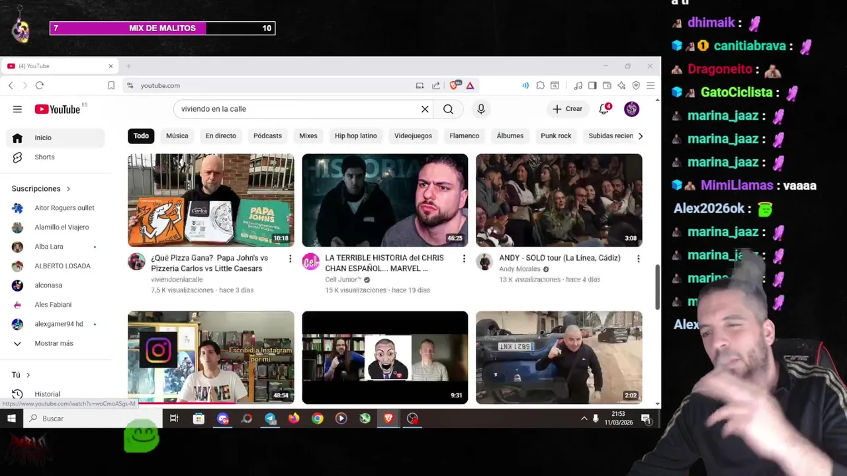Select the Flamenco filter chip
This screenshot has height=476, width=847.
pos(464,136)
